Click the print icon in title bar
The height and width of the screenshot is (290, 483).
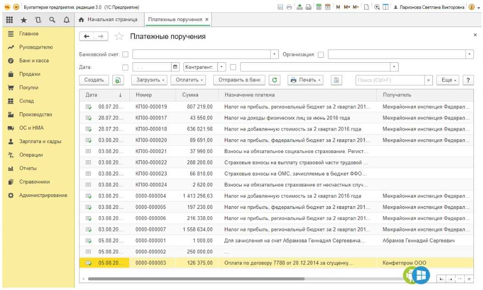tap(289, 7)
